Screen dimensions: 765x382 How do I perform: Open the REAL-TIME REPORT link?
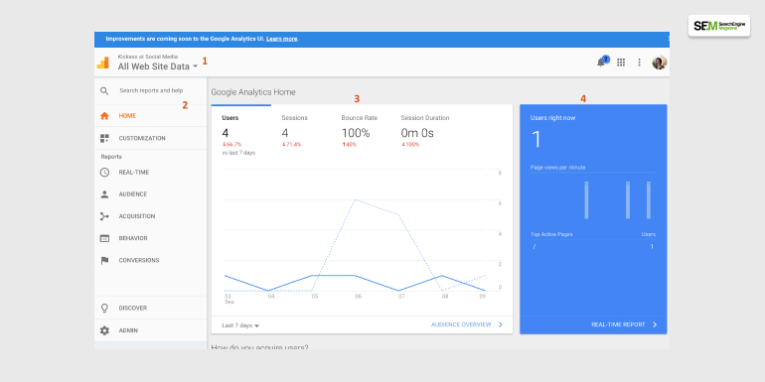coord(618,324)
